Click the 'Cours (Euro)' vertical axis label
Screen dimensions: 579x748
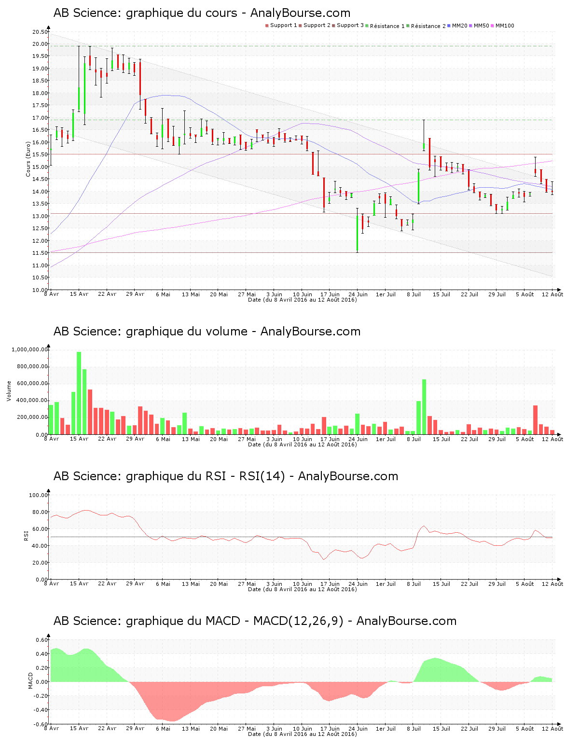click(x=28, y=158)
